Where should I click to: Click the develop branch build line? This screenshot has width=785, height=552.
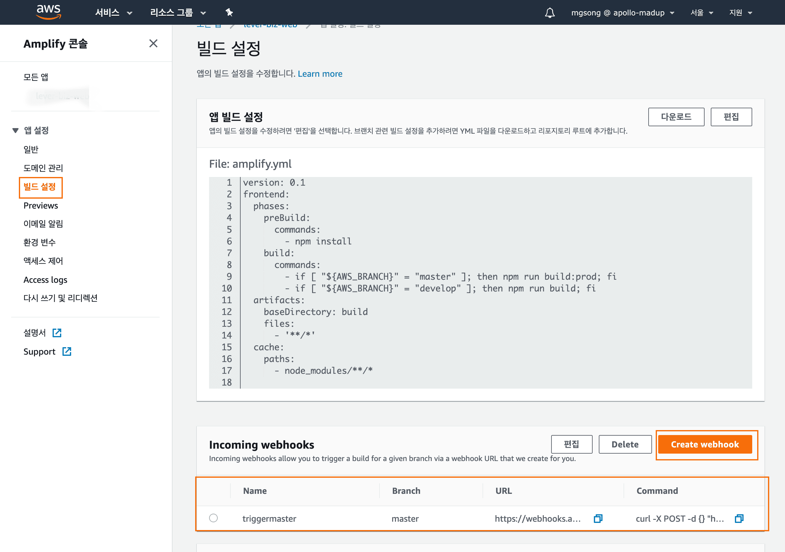pyautogui.click(x=440, y=288)
